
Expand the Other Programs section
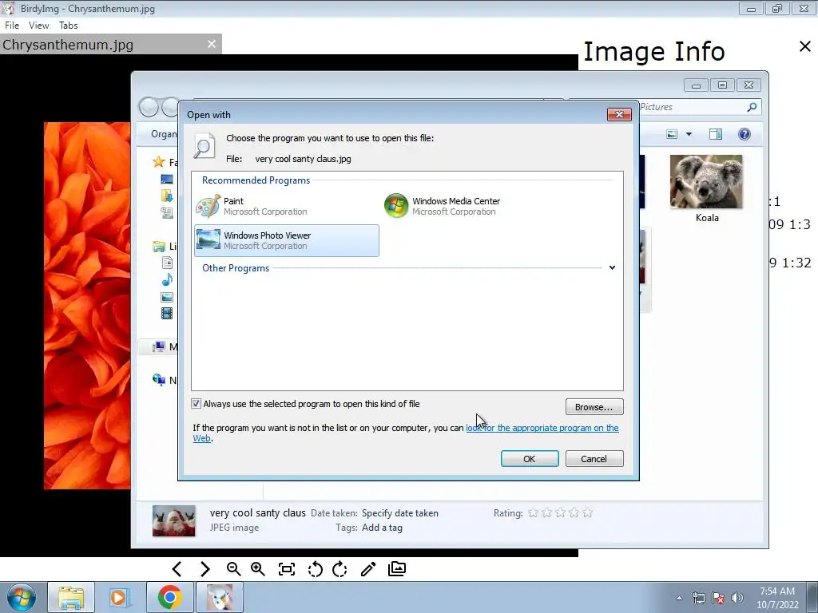(x=612, y=267)
